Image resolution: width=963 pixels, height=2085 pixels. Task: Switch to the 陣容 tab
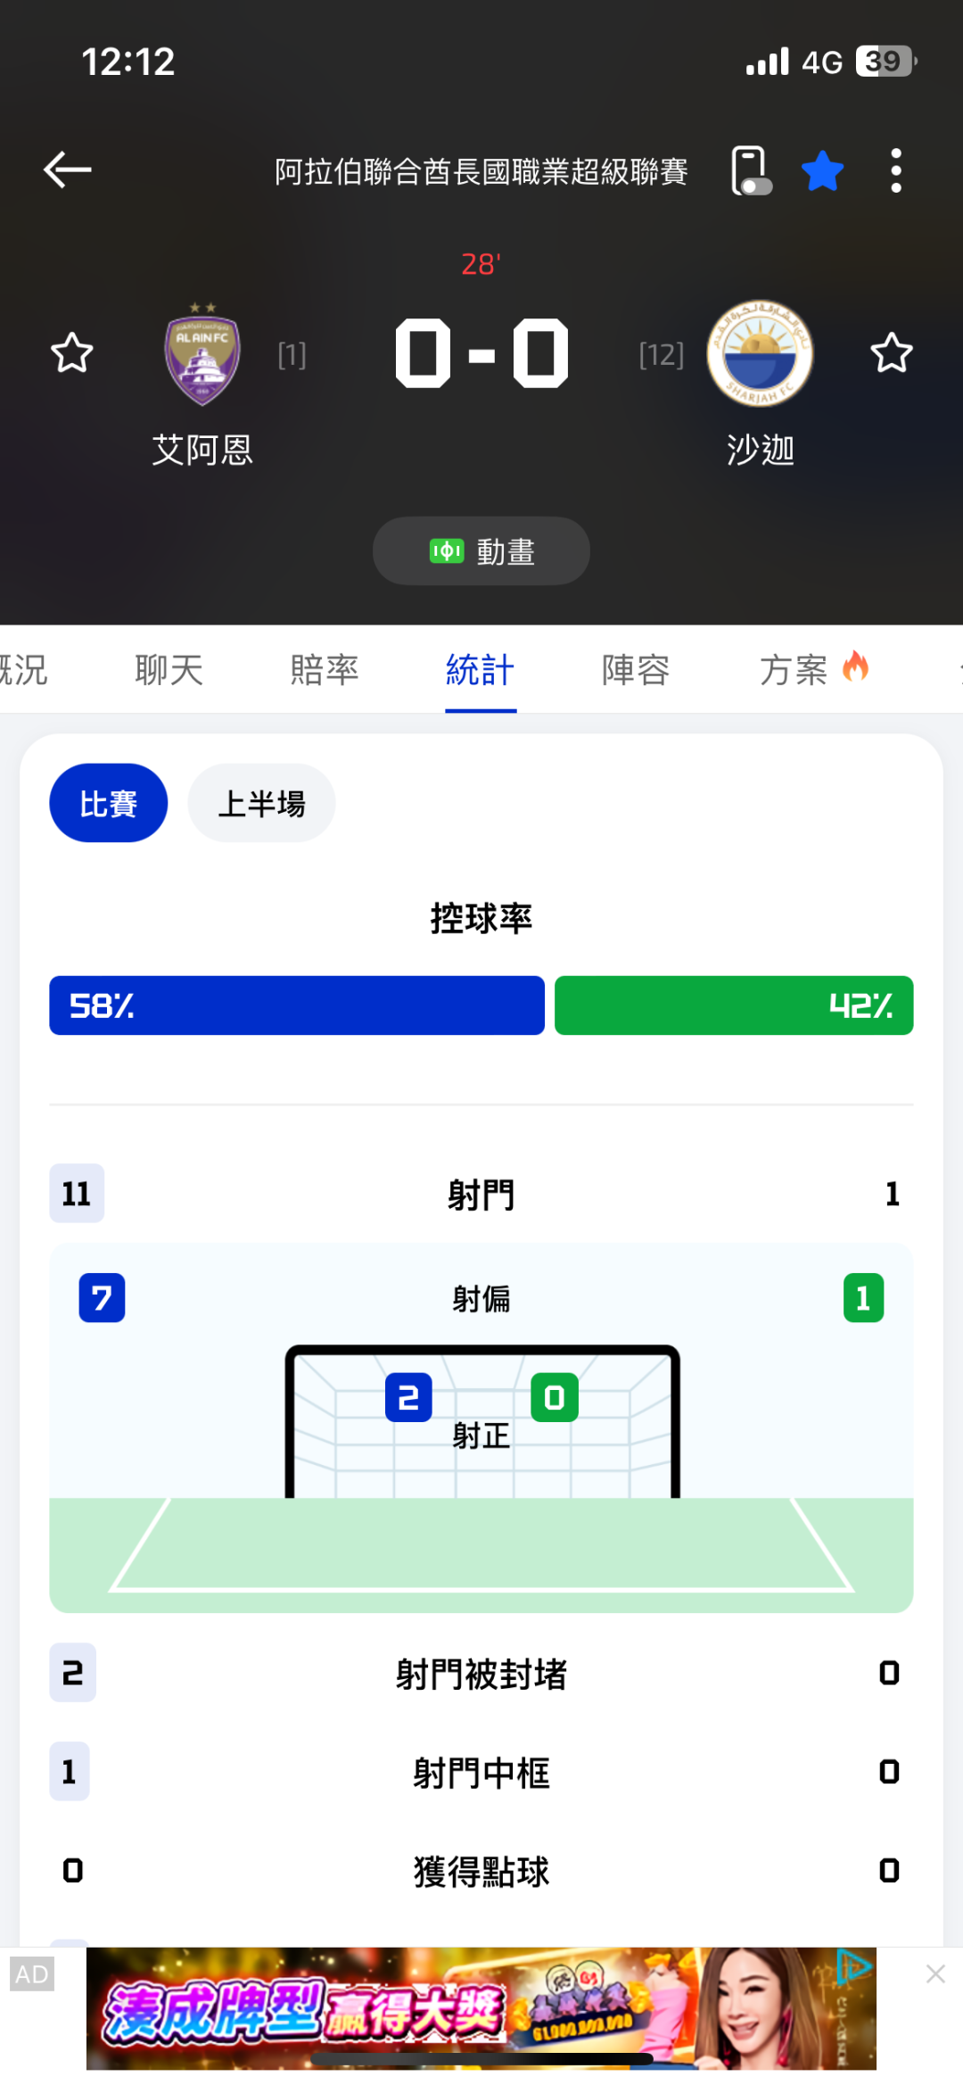(x=636, y=670)
